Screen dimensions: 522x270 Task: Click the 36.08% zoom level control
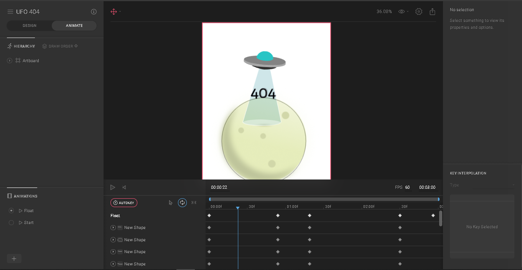click(x=385, y=12)
